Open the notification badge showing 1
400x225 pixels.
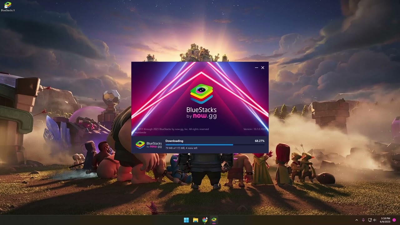tap(394, 220)
